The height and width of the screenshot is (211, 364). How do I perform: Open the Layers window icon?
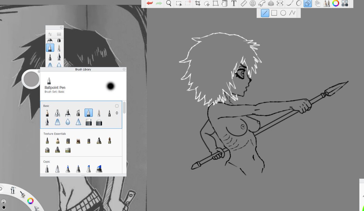tap(318, 4)
